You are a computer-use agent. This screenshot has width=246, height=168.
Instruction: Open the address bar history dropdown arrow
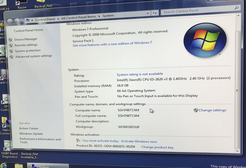[x=148, y=14]
